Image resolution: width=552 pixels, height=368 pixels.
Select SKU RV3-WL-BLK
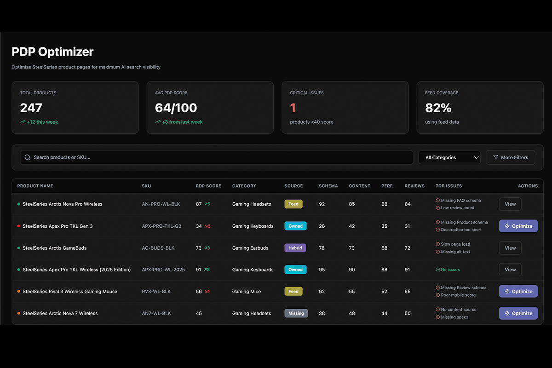point(156,292)
